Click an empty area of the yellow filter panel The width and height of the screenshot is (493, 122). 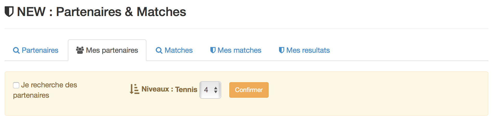377,94
